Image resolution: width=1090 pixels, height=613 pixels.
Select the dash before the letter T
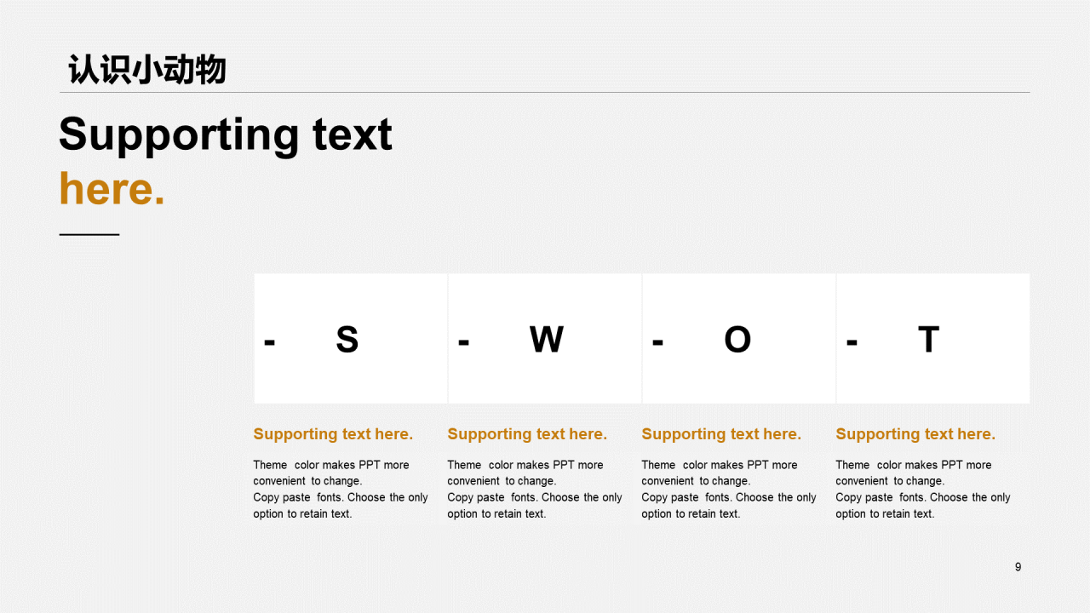pyautogui.click(x=852, y=342)
